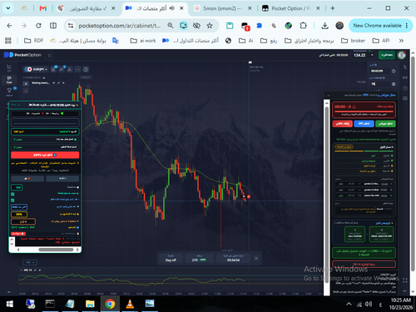416x312 pixels.
Task: Select the drawing tools triangle icon
Action: (x=70, y=69)
